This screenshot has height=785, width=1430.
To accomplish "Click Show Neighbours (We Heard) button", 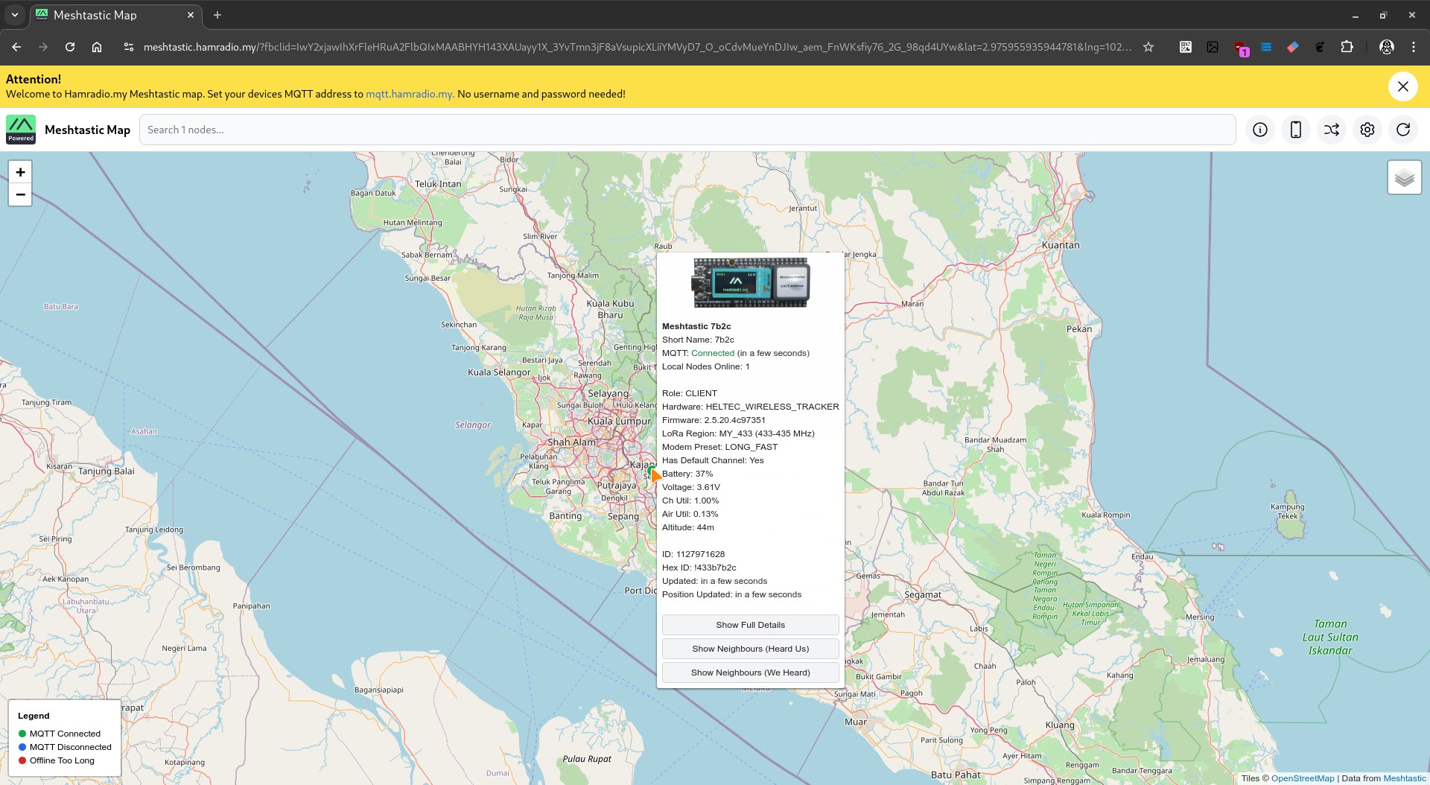I will pos(750,673).
